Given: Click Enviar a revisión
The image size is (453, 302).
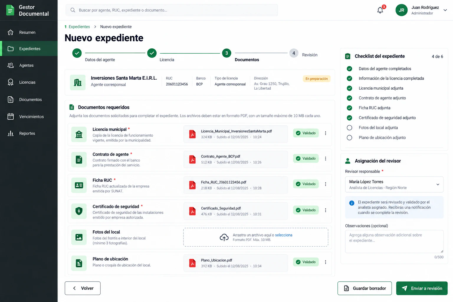Looking at the screenshot, I should click(x=422, y=288).
